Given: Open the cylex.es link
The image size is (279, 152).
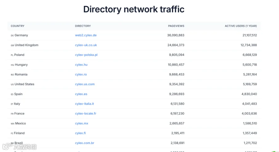Looking at the screenshot, I should tap(81, 94).
